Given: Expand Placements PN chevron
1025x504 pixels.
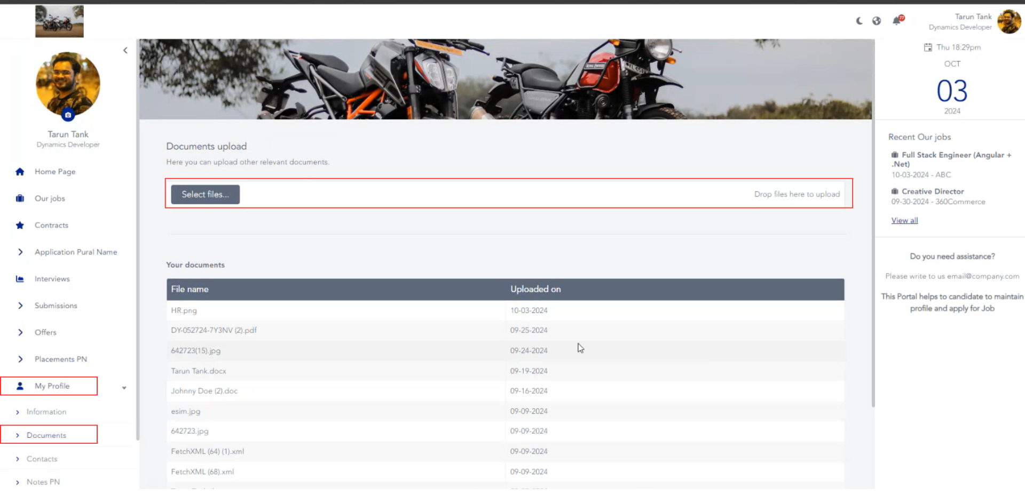Looking at the screenshot, I should (x=20, y=359).
